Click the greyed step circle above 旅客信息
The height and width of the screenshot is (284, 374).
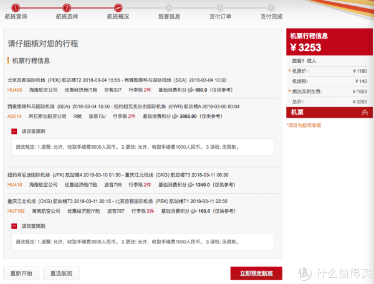point(169,7)
